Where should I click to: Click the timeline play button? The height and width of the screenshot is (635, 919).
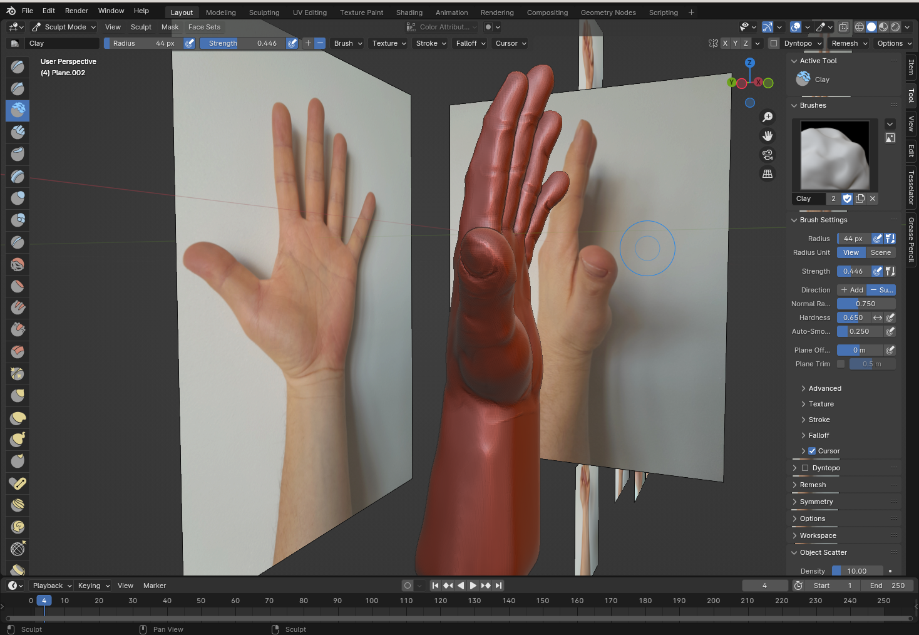click(473, 586)
